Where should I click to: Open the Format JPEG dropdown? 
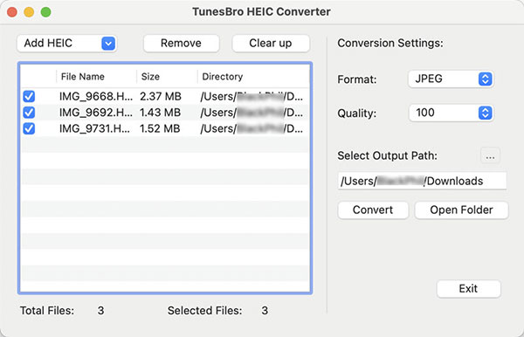(x=451, y=79)
